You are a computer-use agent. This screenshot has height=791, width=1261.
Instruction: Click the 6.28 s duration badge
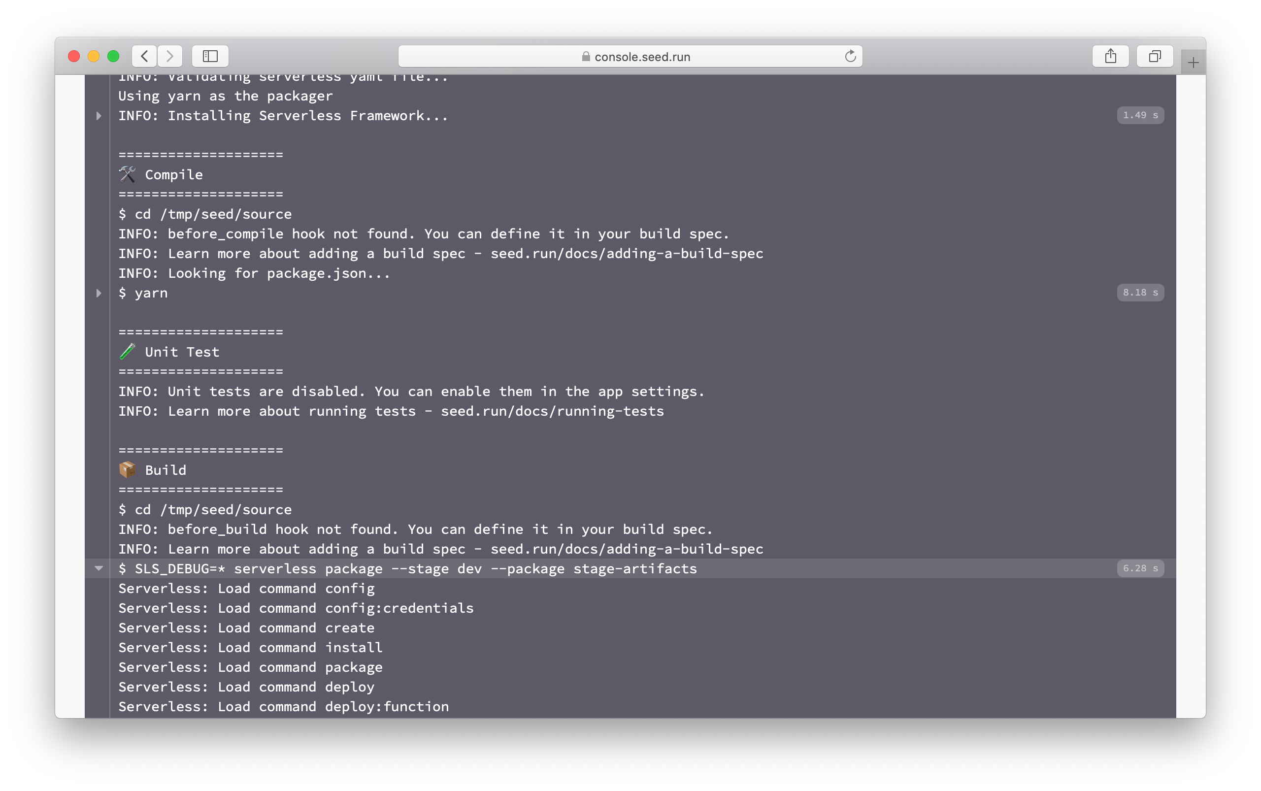pos(1140,568)
